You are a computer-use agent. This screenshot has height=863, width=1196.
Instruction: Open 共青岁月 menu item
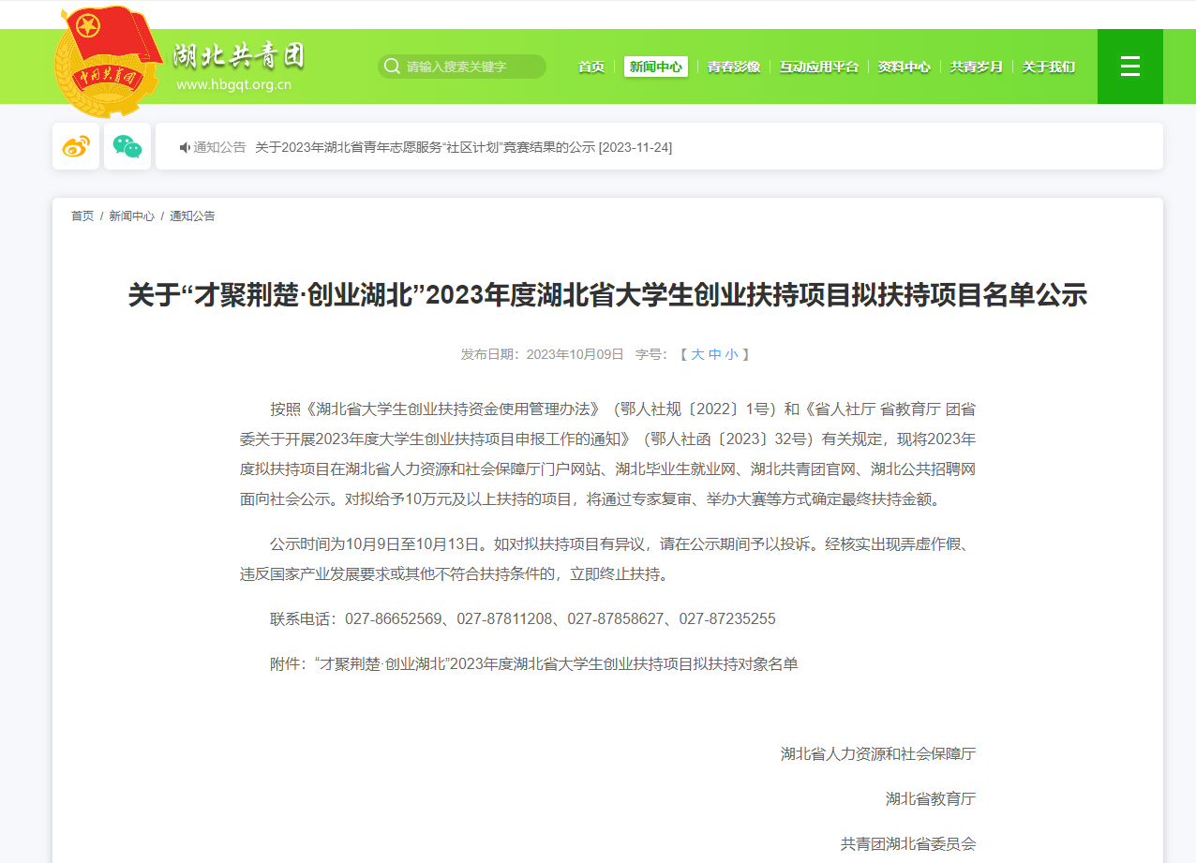pos(976,67)
